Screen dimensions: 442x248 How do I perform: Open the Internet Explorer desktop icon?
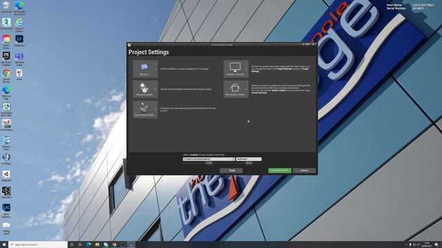point(19,23)
